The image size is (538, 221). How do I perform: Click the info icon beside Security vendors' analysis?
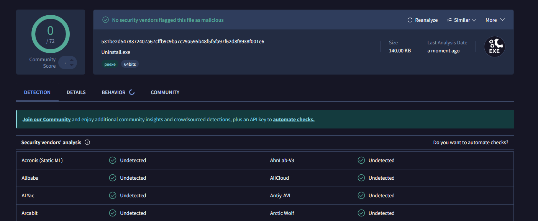(x=87, y=142)
